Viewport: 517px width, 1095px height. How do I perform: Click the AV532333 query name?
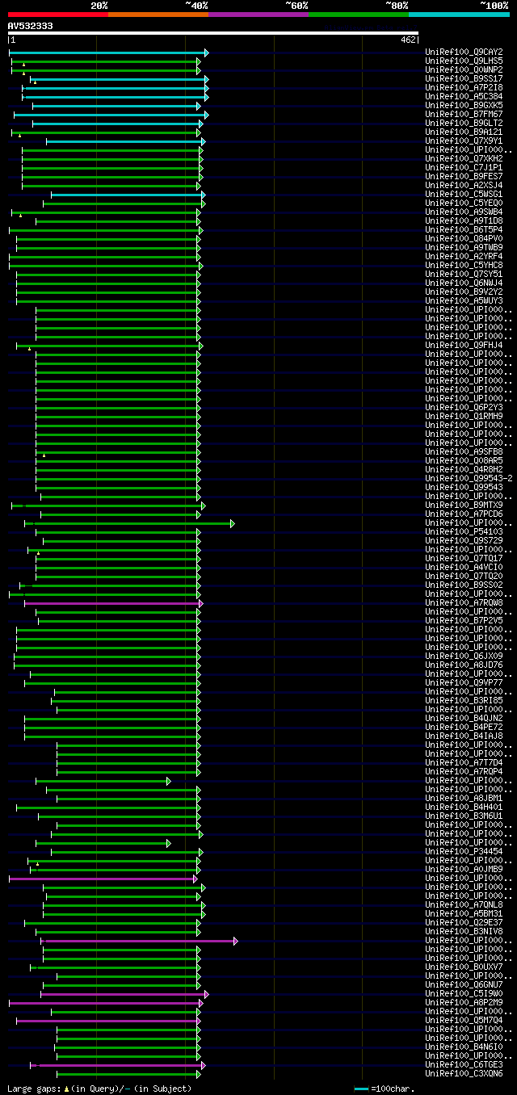(31, 26)
